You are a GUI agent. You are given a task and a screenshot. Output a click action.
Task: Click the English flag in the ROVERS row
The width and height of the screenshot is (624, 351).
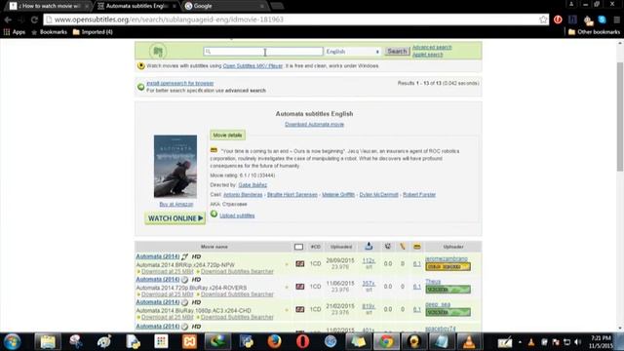pyautogui.click(x=299, y=287)
